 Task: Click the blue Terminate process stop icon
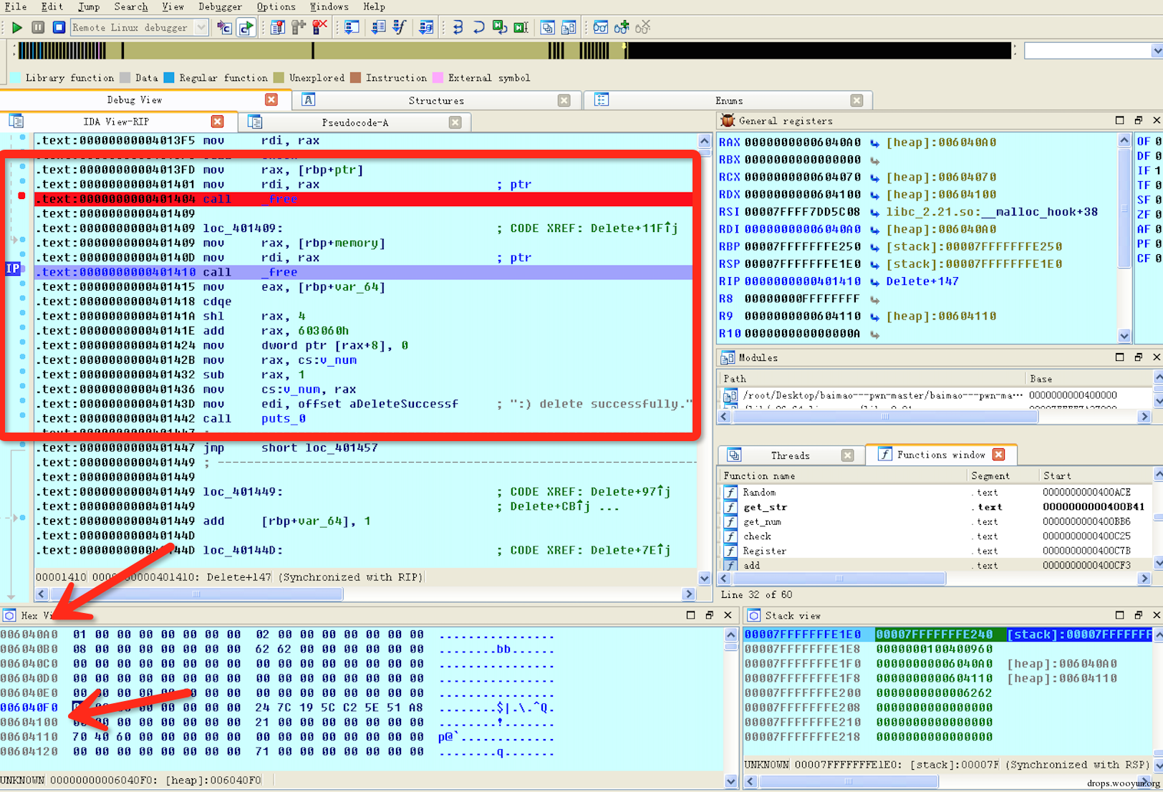[x=59, y=27]
